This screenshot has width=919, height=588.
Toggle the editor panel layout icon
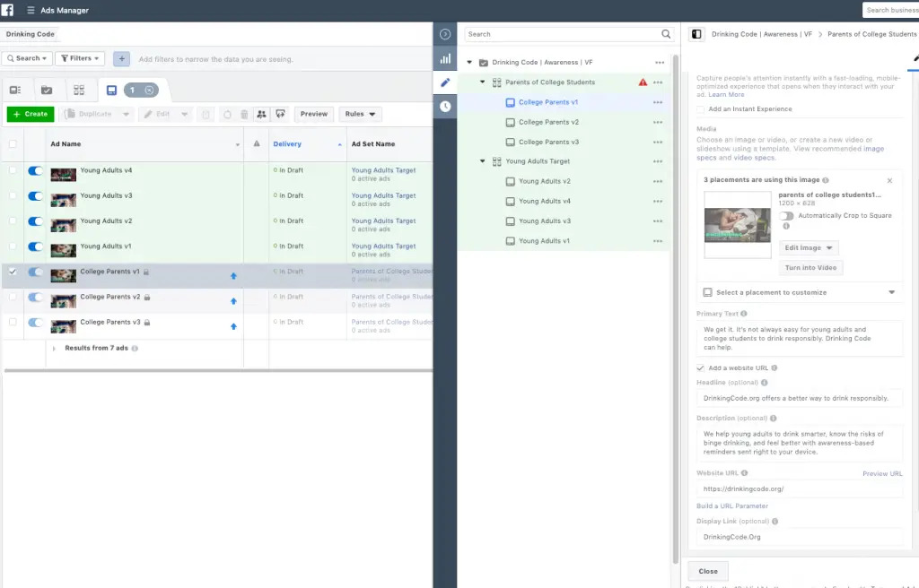(696, 34)
